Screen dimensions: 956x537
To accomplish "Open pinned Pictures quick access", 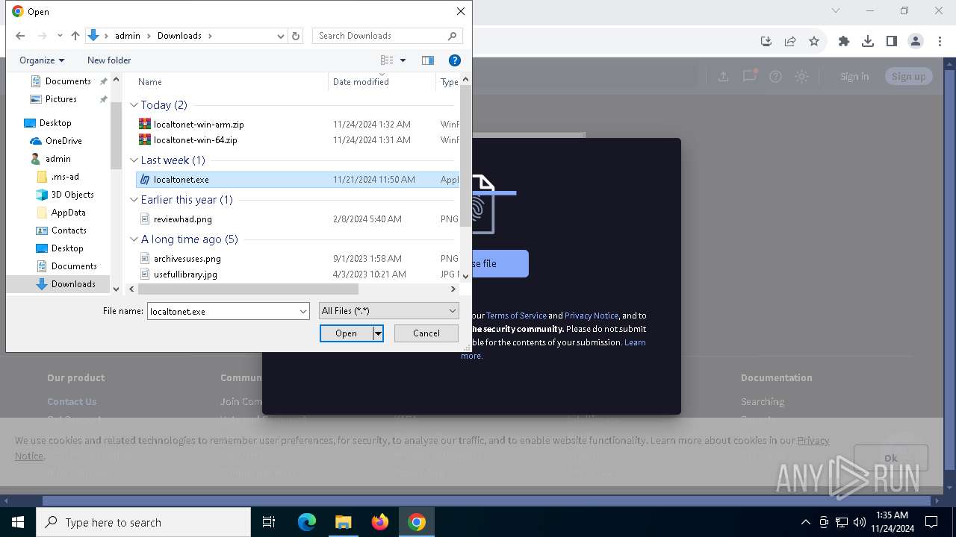I will tap(61, 99).
